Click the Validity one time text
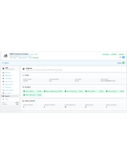This screenshot has width=127, height=164. (x=22, y=58)
